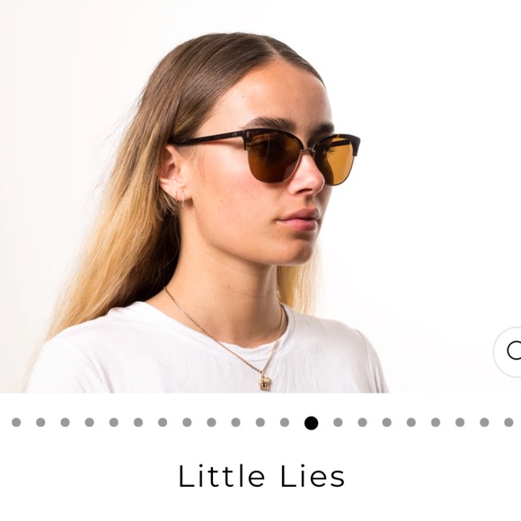The image size is (521, 521).
Task: Go to the third slide dot
Action: pos(65,422)
